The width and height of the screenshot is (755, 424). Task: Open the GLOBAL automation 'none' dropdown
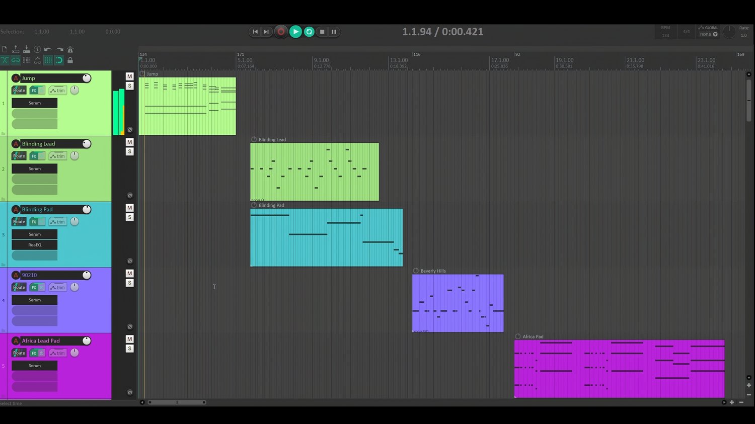click(x=709, y=34)
